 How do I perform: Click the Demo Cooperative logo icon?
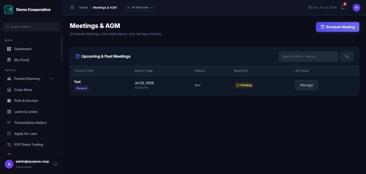coord(9,10)
